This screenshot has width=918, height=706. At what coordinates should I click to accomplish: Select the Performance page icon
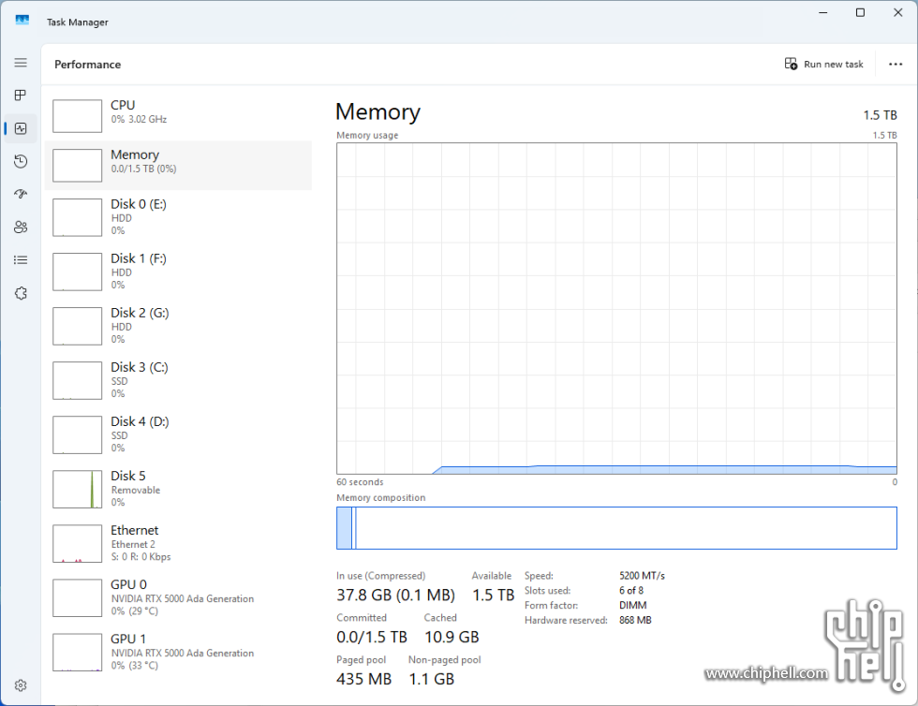(21, 128)
